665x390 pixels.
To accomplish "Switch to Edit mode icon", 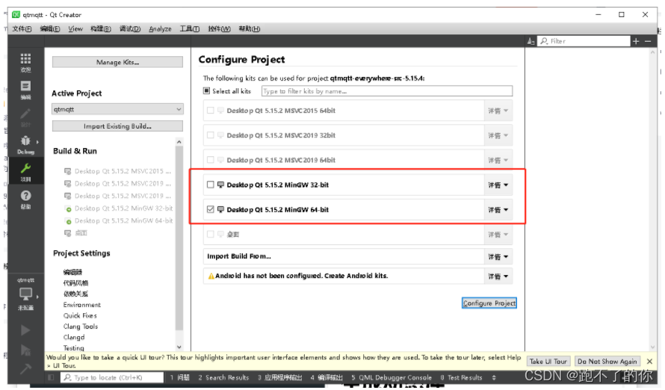I will [x=25, y=86].
